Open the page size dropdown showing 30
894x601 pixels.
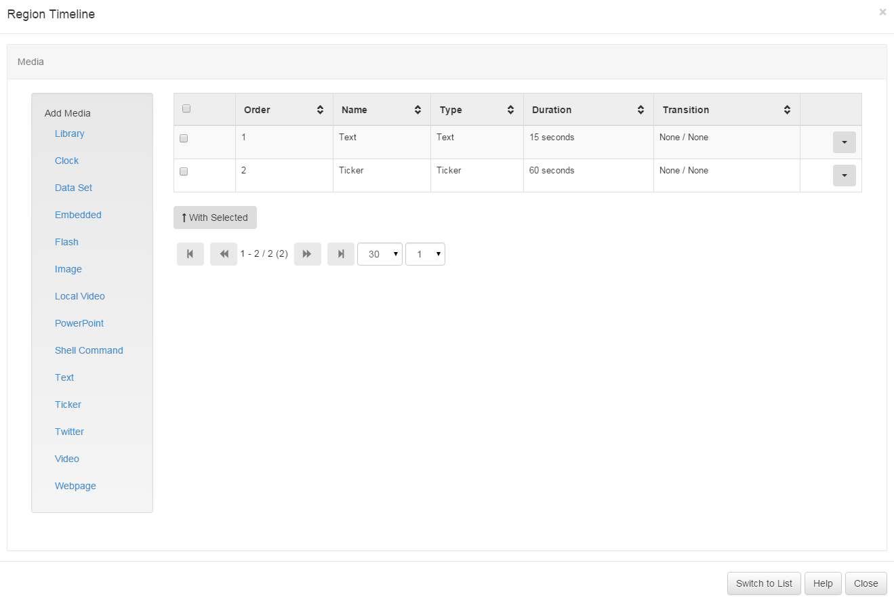point(380,254)
